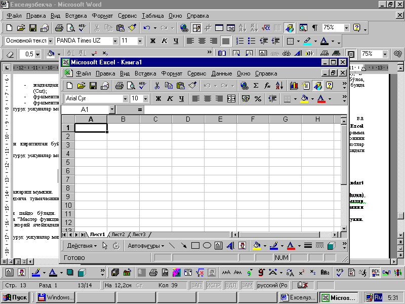Screen dimensions: 405x304
Task: Open Word's Таблица menu
Action: 153,16
